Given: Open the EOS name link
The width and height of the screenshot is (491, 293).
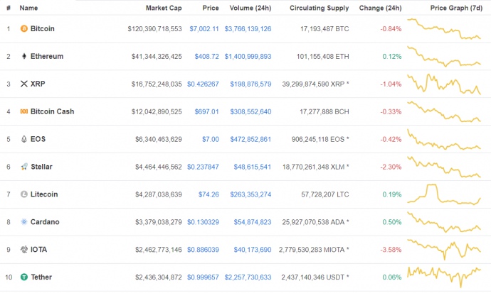Looking at the screenshot, I should pos(38,139).
